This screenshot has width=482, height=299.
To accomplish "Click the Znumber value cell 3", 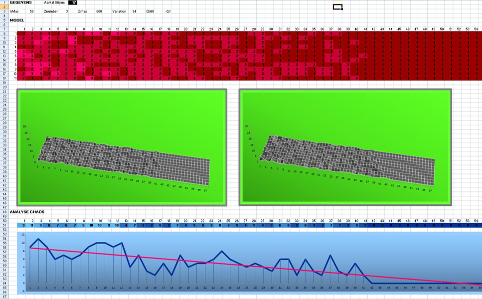I will (x=67, y=11).
